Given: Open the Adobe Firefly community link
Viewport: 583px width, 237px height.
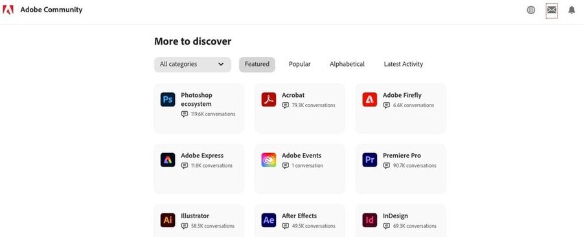Looking at the screenshot, I should [402, 96].
